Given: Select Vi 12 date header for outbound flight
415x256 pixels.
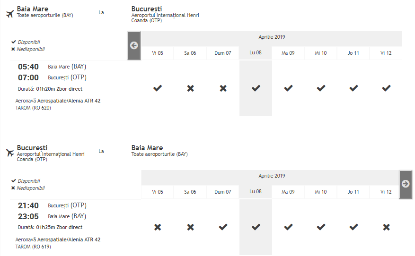Looking at the screenshot, I should [386, 53].
